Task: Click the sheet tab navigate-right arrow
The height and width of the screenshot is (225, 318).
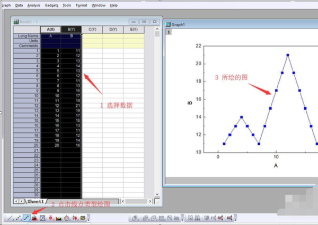Action: (x=21, y=201)
